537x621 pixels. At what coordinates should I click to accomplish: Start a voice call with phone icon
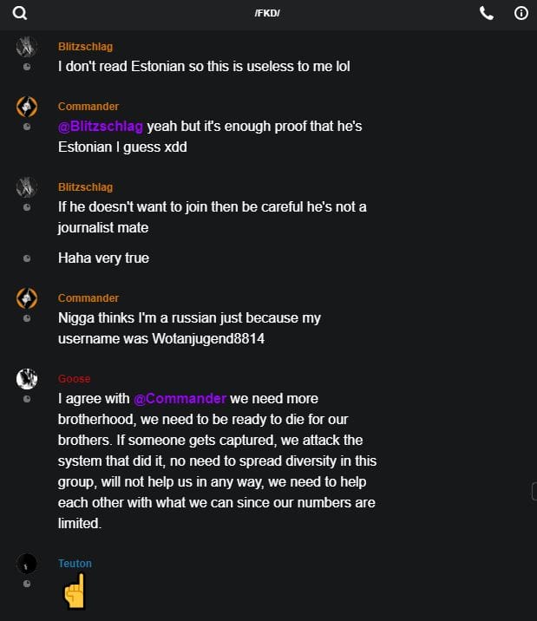click(487, 13)
